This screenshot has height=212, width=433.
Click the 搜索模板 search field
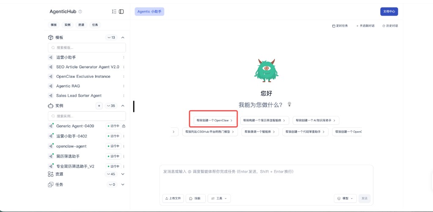click(87, 47)
